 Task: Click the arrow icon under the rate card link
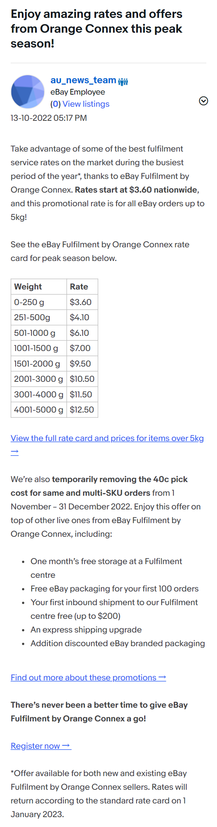coord(14,452)
